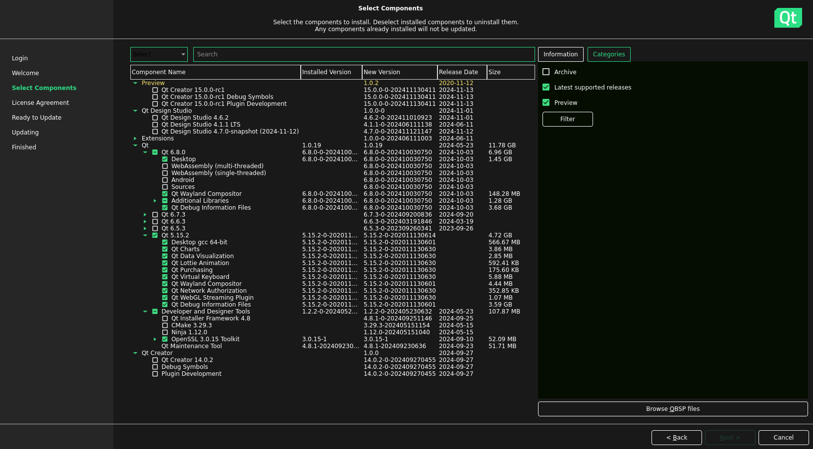
Task: Sort by Component Name column header
Action: pyautogui.click(x=216, y=72)
